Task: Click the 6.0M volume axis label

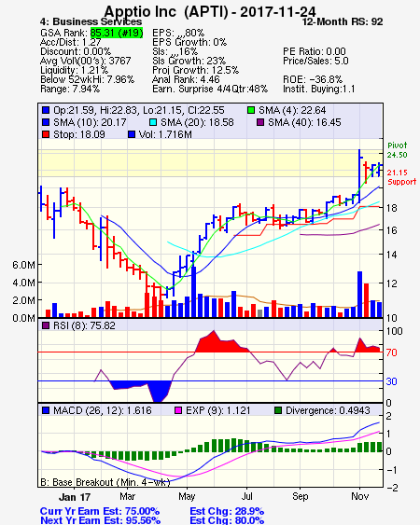Action: pos(23,265)
